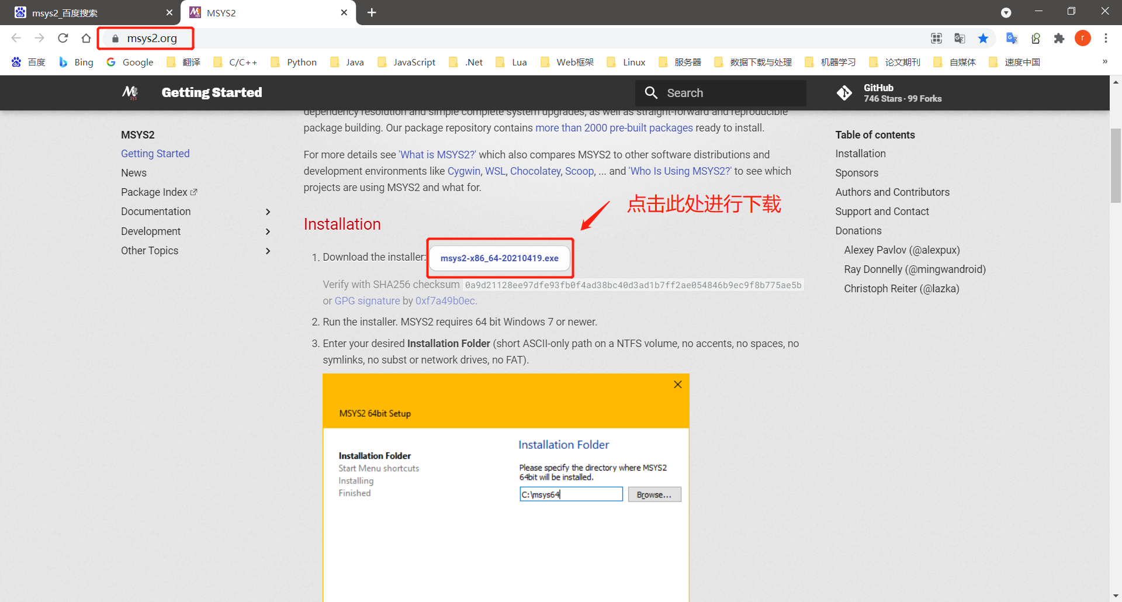The image size is (1122, 602).
Task: Click the GitHub repository icon
Action: (844, 93)
